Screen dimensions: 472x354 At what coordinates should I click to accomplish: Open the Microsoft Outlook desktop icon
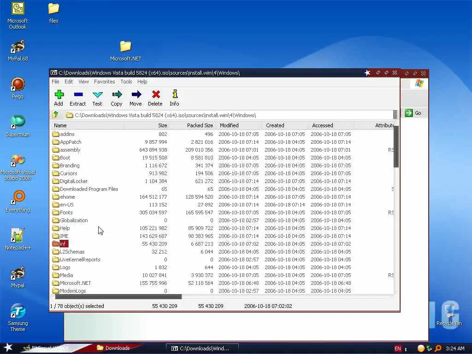click(x=18, y=16)
